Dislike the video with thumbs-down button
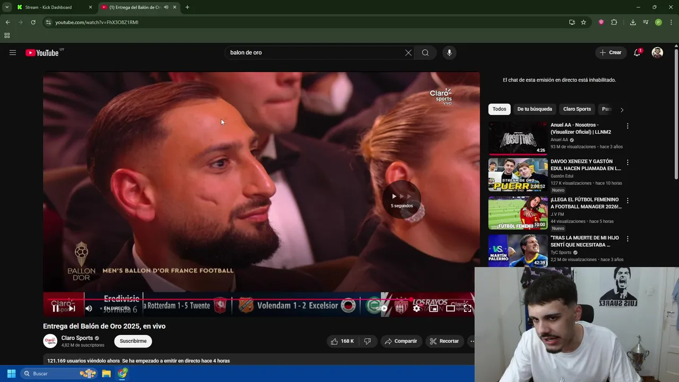 [x=367, y=341]
